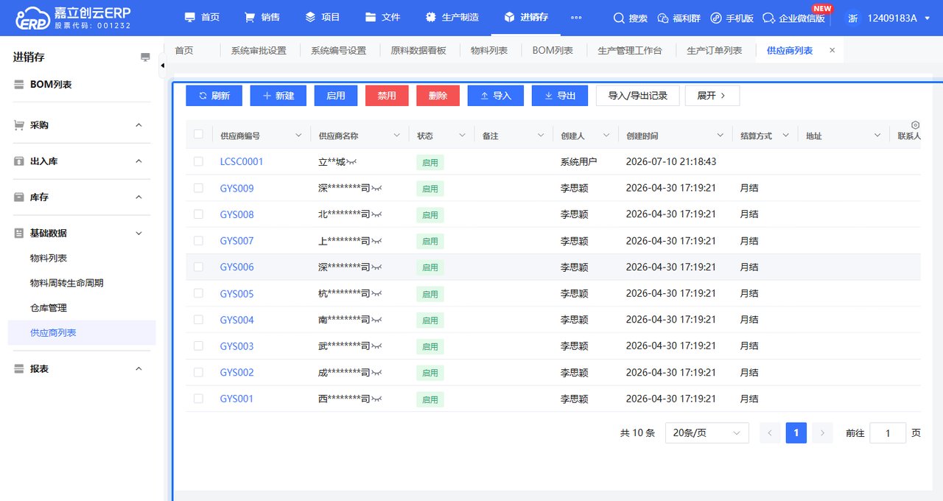Viewport: 943px width, 501px height.
Task: Check the box for row GYS001
Action: pyautogui.click(x=198, y=399)
